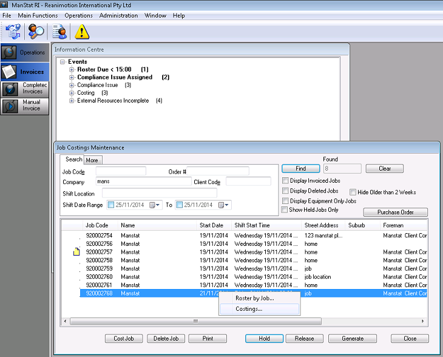
Task: Close the Job Costings Maintenance window
Action: (x=410, y=338)
